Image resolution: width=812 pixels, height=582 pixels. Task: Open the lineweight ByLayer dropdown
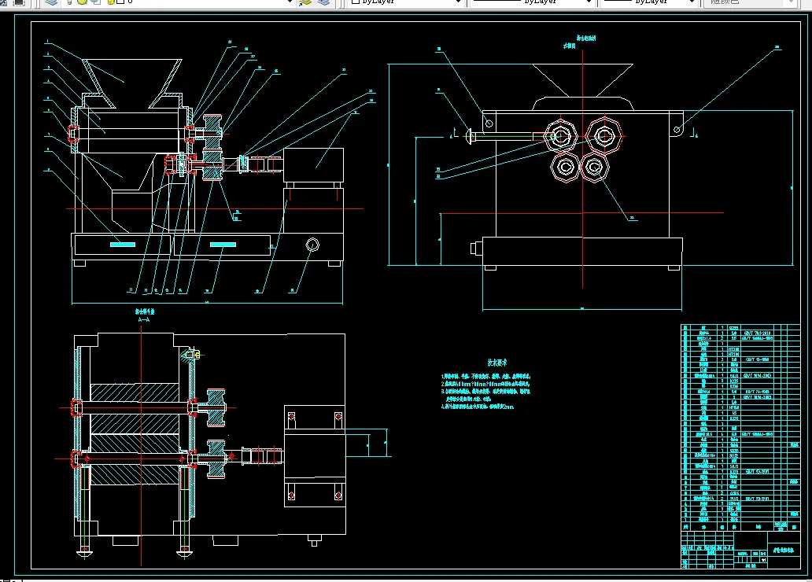point(691,2)
